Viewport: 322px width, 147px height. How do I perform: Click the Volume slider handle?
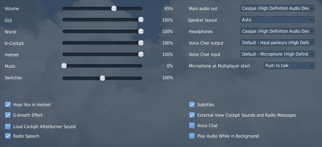(x=114, y=8)
